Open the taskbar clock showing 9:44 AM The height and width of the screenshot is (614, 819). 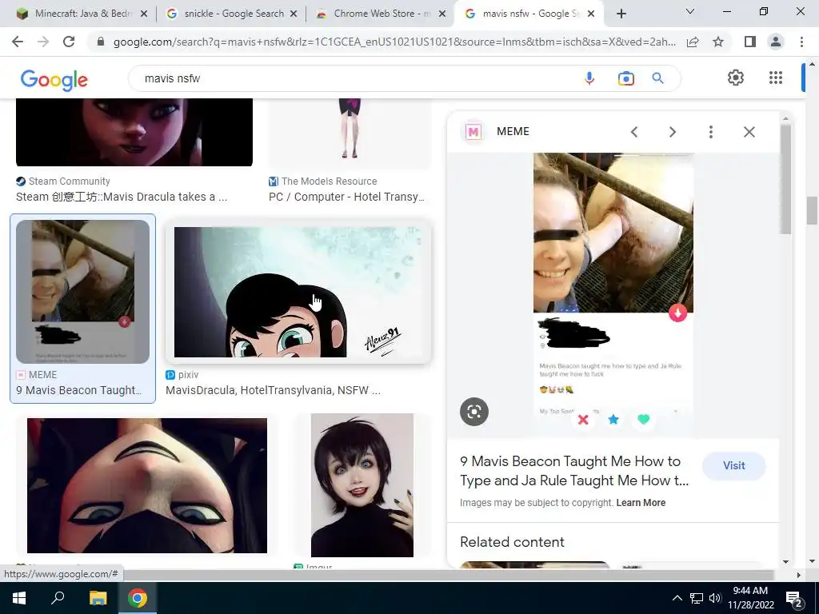click(x=750, y=598)
